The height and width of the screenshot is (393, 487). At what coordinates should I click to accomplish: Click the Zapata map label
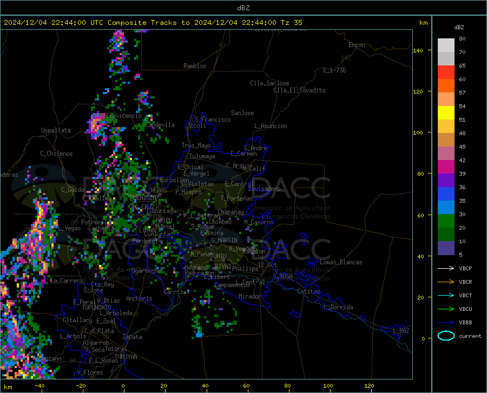click(x=133, y=337)
